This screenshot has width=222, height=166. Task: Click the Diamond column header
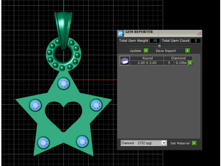point(178,58)
